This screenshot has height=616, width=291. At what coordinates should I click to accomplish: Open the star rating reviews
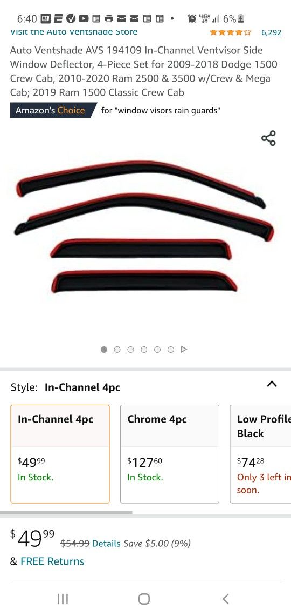click(230, 32)
